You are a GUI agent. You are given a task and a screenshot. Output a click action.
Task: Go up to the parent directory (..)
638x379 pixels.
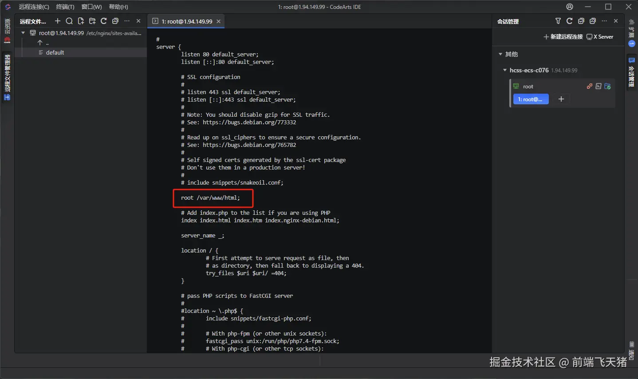[x=43, y=43]
